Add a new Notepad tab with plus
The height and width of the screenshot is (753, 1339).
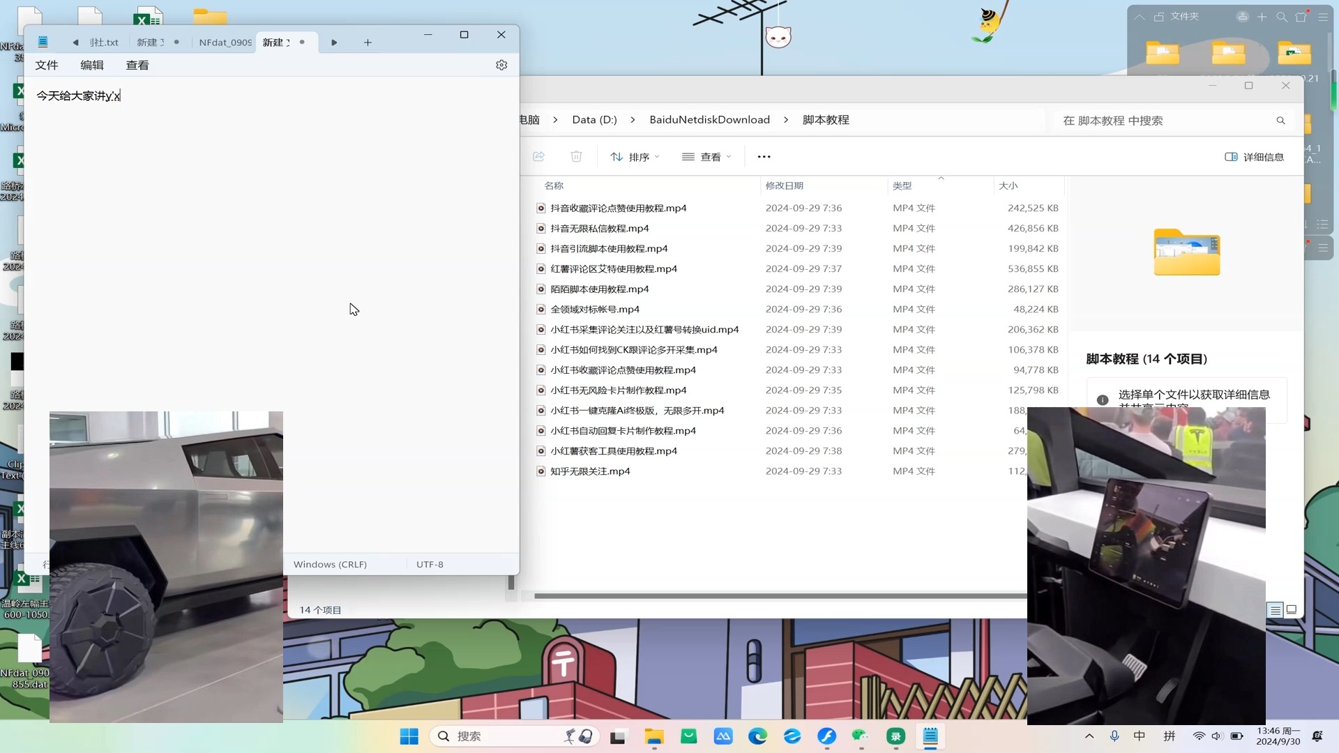368,43
